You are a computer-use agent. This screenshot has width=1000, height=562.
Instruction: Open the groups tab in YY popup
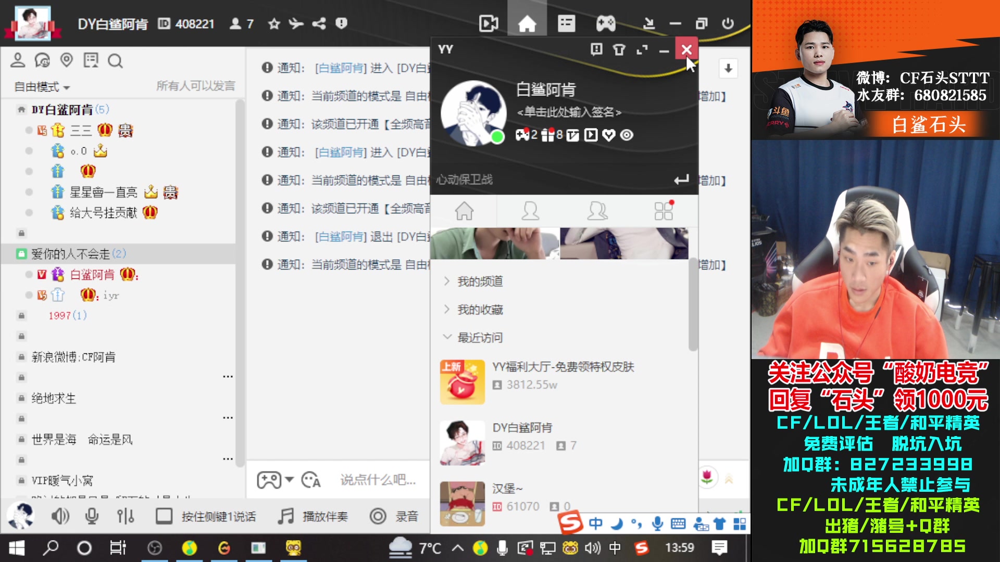coord(597,211)
